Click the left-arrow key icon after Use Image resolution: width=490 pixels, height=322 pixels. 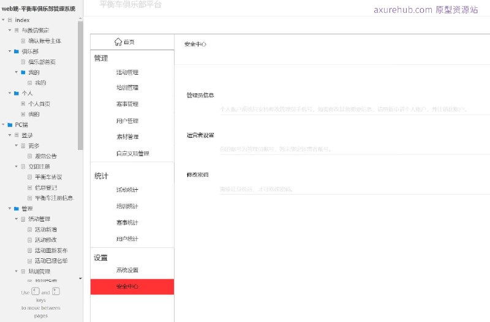click(36, 291)
